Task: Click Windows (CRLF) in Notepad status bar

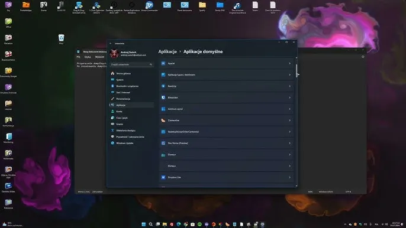Action: 326,192
